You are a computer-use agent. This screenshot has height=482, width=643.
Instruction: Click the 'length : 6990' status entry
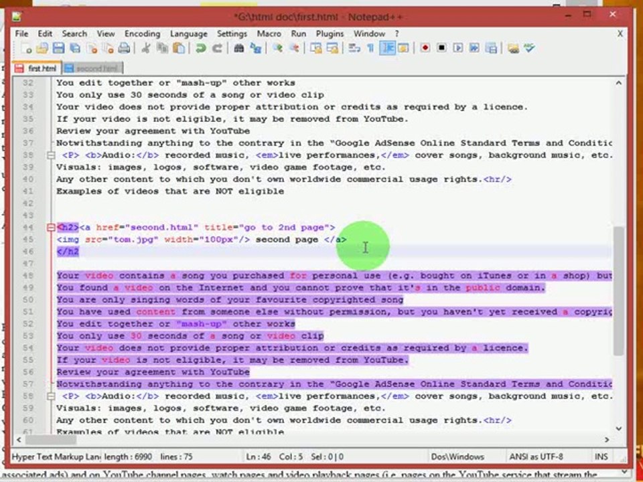click(128, 457)
